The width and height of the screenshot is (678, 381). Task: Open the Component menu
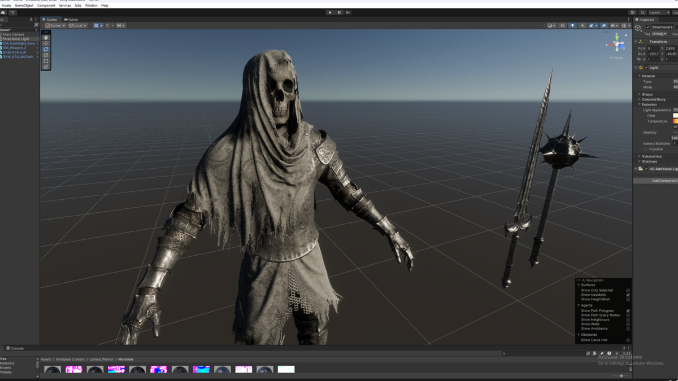[x=46, y=5]
